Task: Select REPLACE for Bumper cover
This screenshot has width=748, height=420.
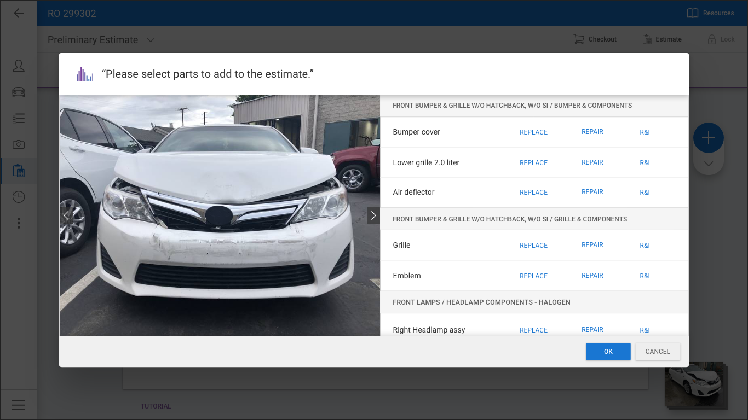Action: (x=533, y=132)
